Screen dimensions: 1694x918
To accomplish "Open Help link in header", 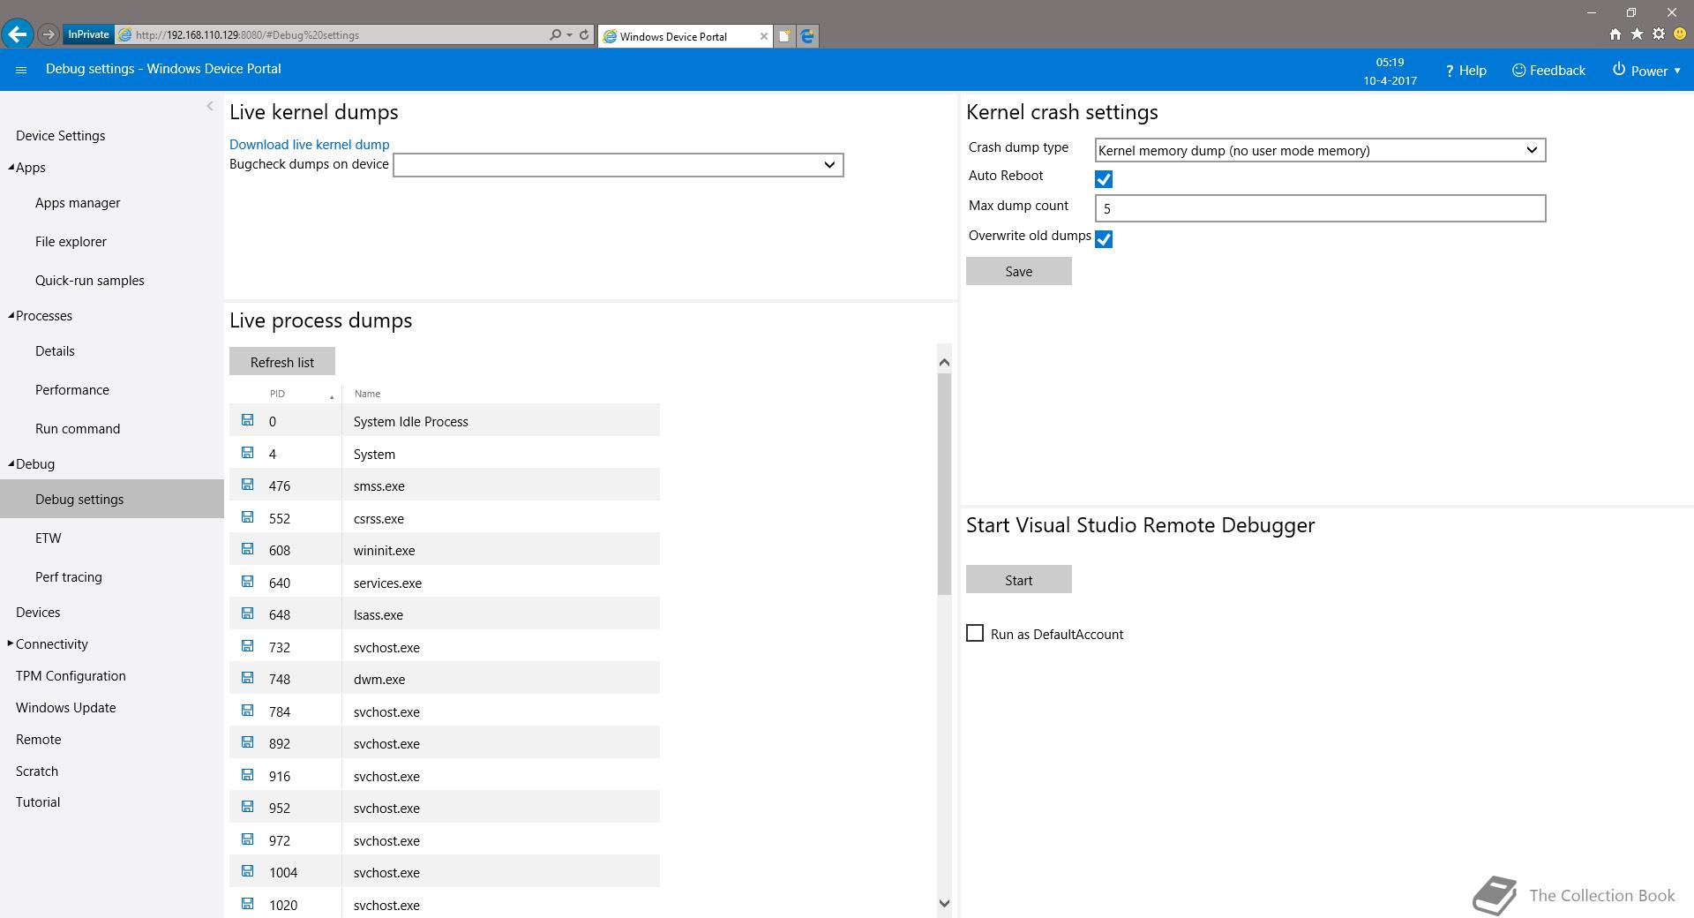I will pyautogui.click(x=1465, y=71).
